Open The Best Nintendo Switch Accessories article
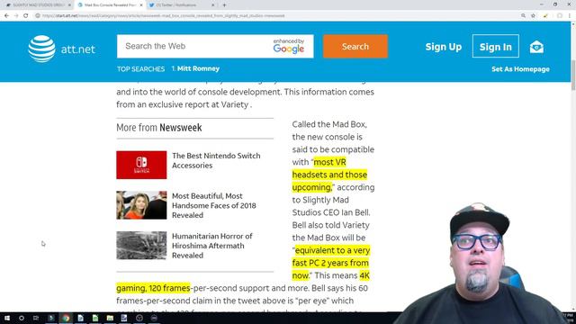576x324 pixels. tap(216, 160)
